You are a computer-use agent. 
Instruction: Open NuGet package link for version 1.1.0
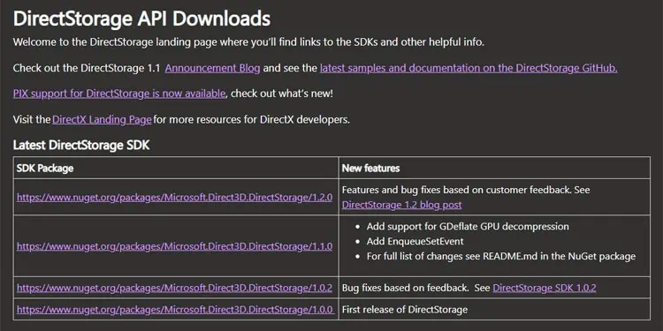tap(175, 246)
